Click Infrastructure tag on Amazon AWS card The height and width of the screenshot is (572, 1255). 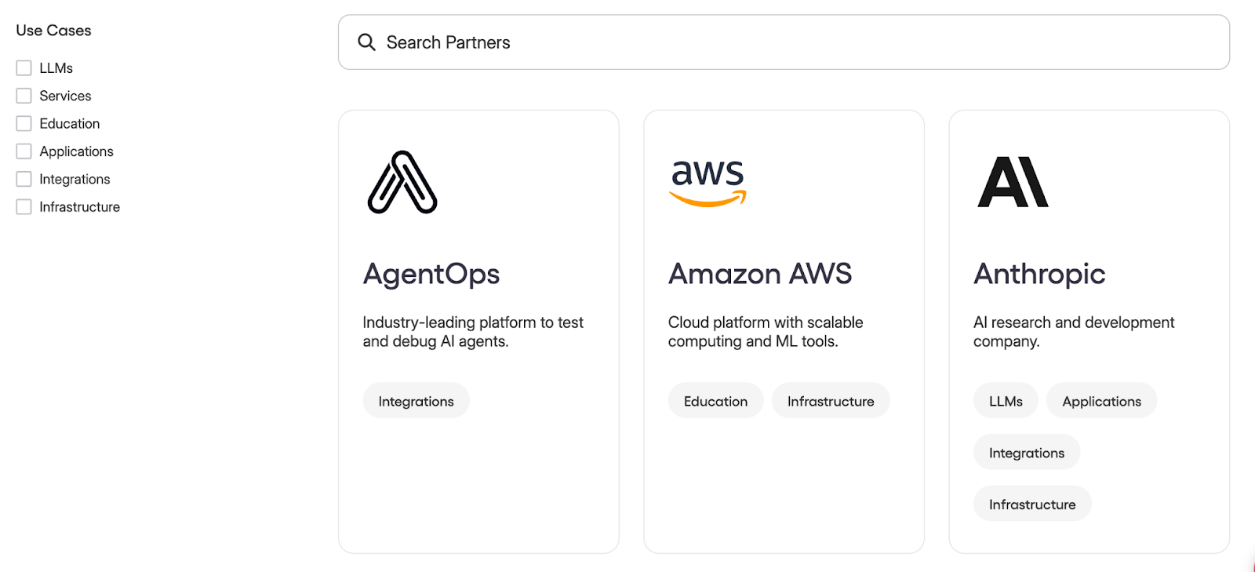[x=831, y=401]
